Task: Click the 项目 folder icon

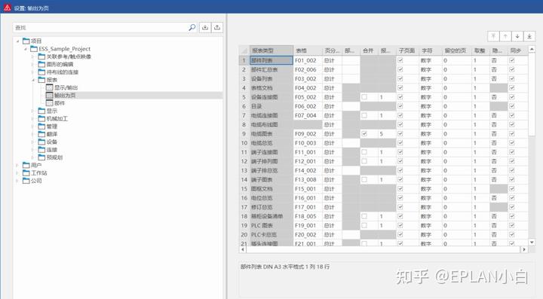Action: [26, 41]
